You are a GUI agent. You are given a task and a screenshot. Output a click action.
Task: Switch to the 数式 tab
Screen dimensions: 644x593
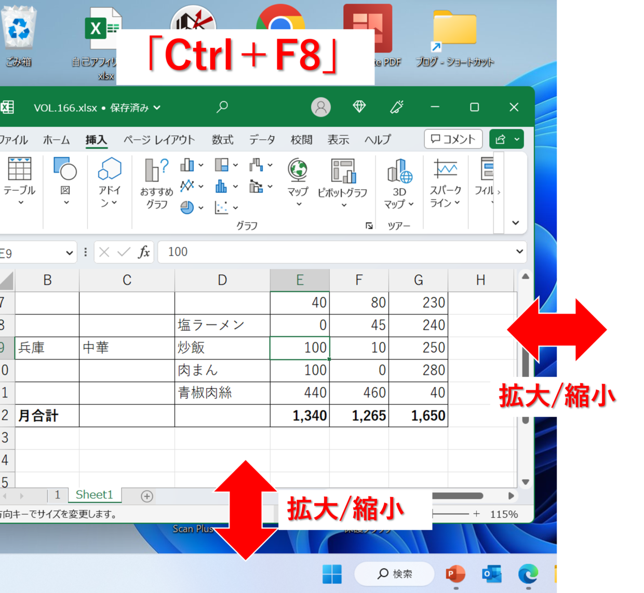(223, 140)
